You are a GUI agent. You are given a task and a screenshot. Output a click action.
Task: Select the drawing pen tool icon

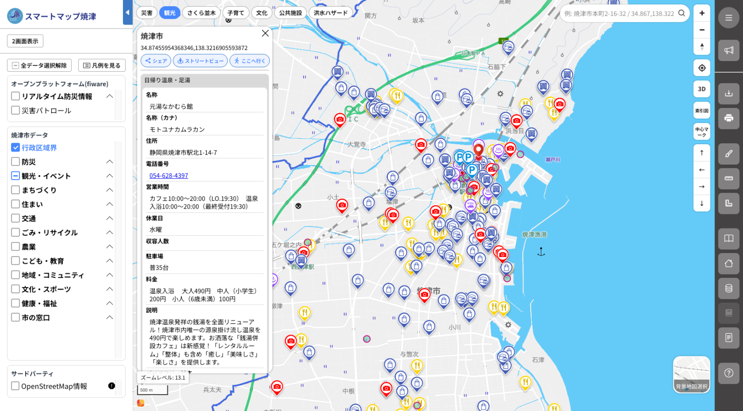coord(728,154)
